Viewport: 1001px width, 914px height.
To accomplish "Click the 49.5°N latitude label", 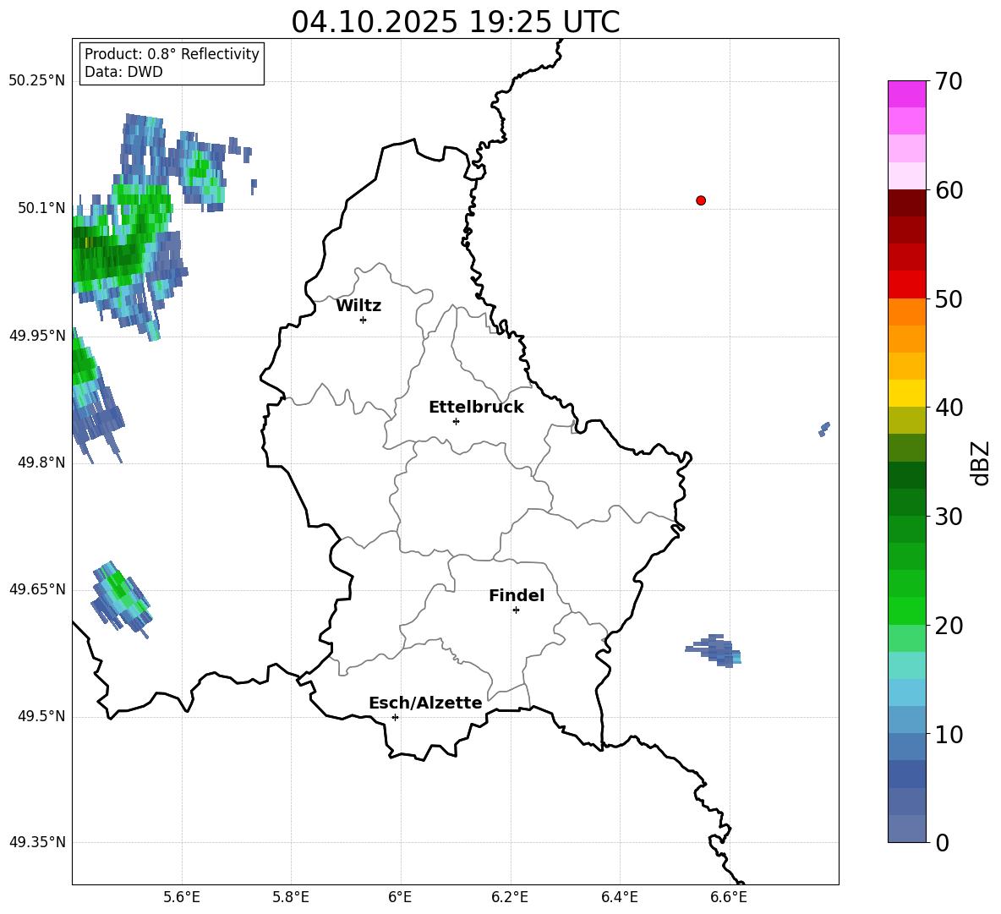I will tap(41, 716).
